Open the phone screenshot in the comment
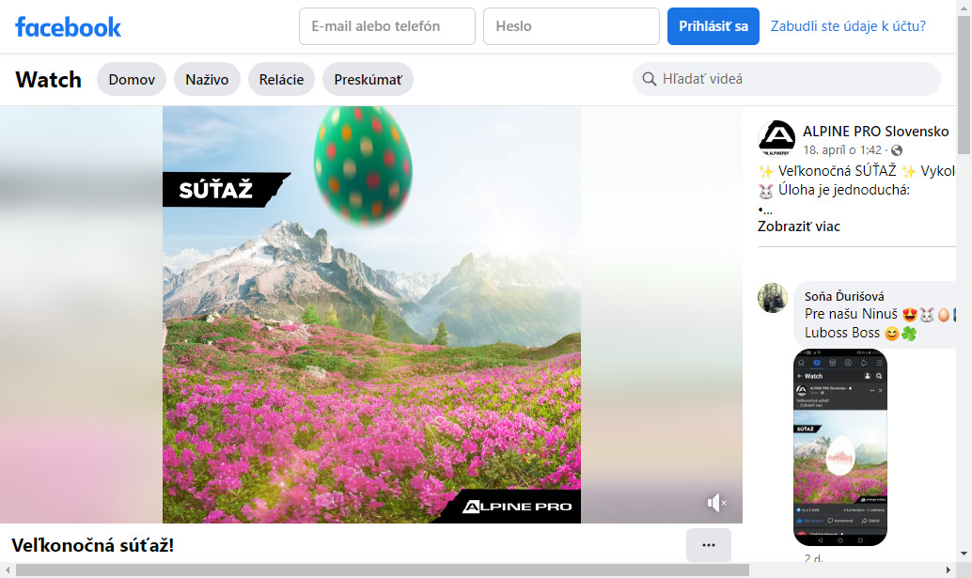Screen dimensions: 972x578 (x=840, y=447)
